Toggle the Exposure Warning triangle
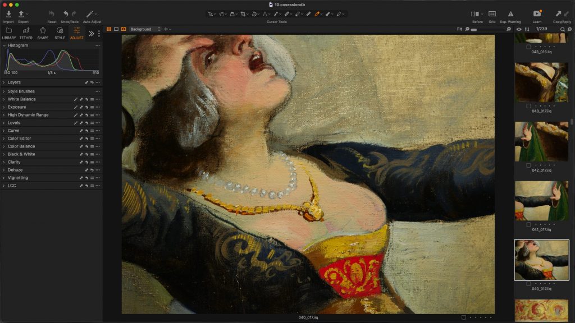The height and width of the screenshot is (323, 575). pos(510,14)
